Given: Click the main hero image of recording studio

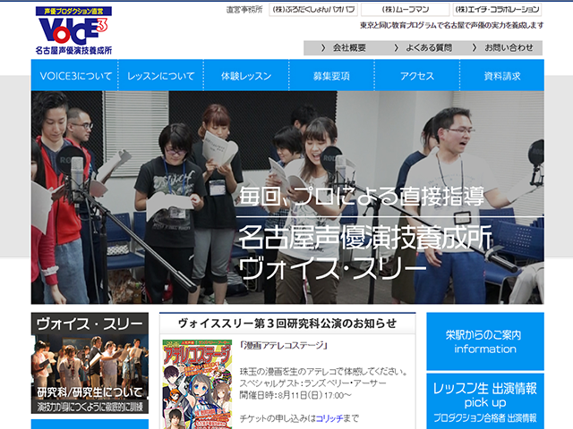Looking at the screenshot, I should coord(286,197).
